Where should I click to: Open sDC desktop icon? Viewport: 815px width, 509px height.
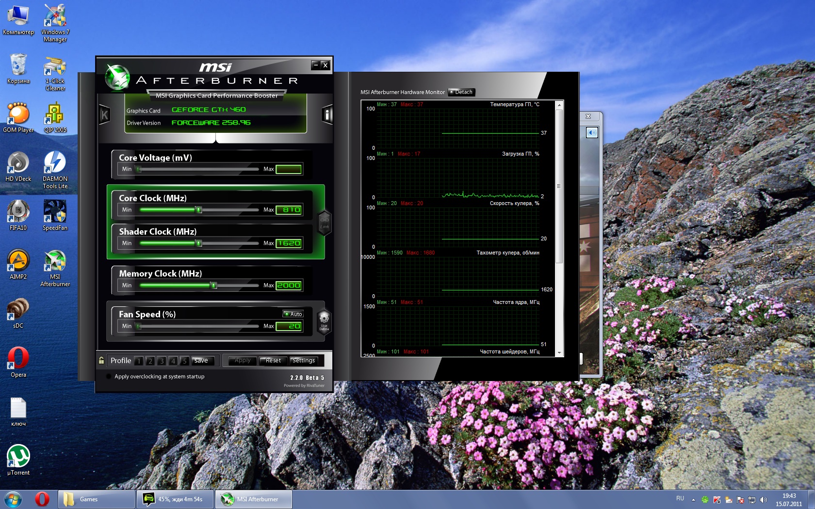tap(18, 313)
